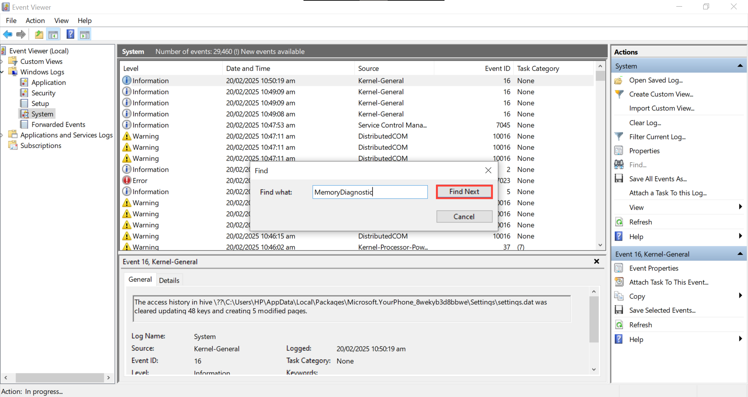This screenshot has width=748, height=397.
Task: Click the Create Custom View funnel icon
Action: (619, 94)
